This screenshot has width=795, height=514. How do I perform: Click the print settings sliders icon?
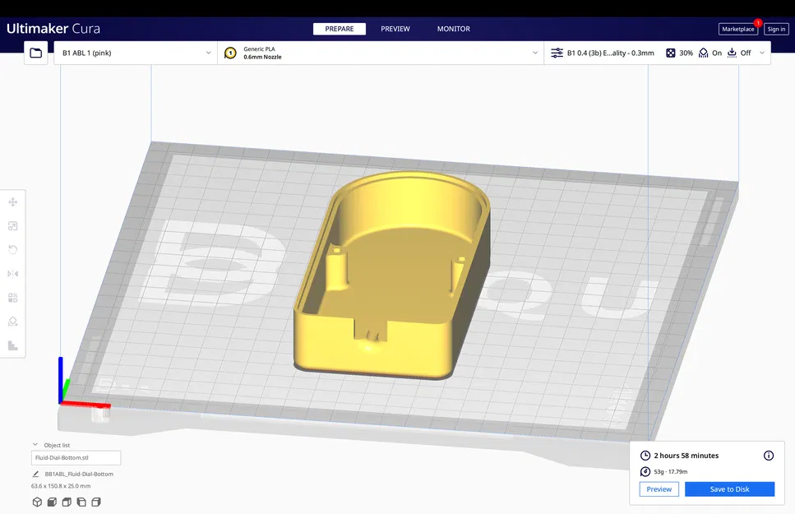pos(557,53)
